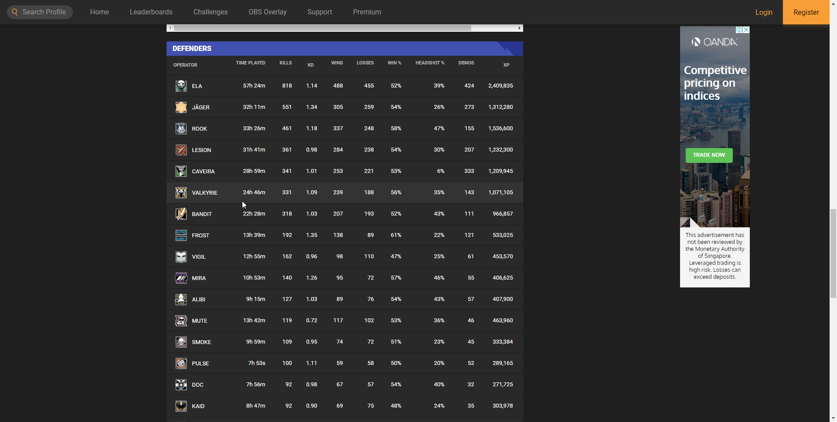Click the Login link
This screenshot has width=837, height=422.
[x=763, y=12]
